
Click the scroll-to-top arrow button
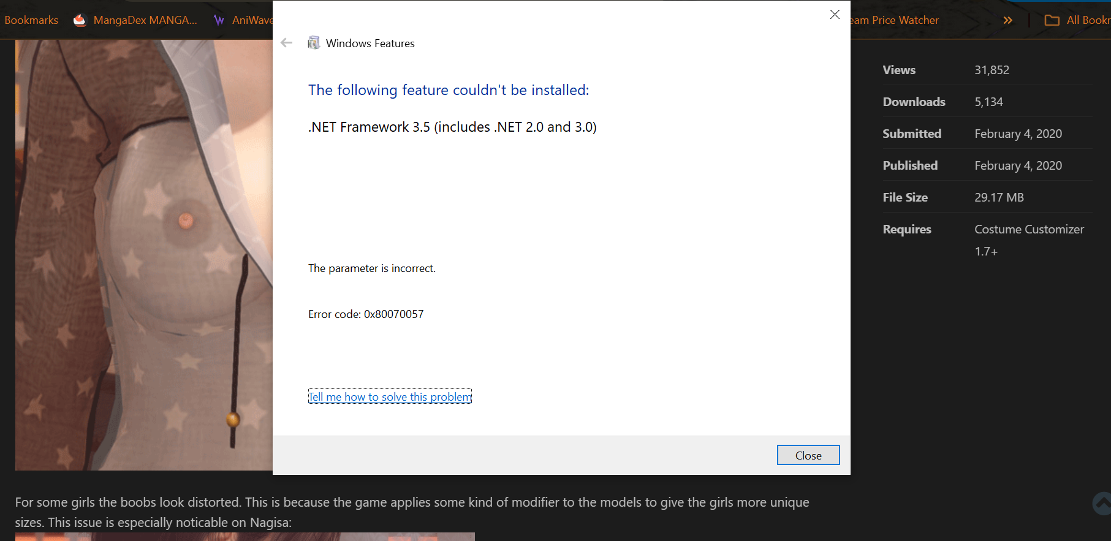(1102, 504)
